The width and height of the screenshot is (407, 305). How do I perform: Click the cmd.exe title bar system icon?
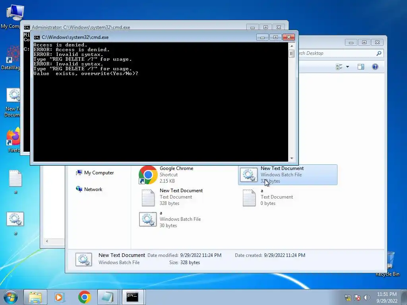(x=37, y=37)
